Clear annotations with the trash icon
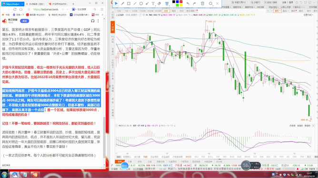The width and height of the screenshot is (318, 178). pos(202,3)
